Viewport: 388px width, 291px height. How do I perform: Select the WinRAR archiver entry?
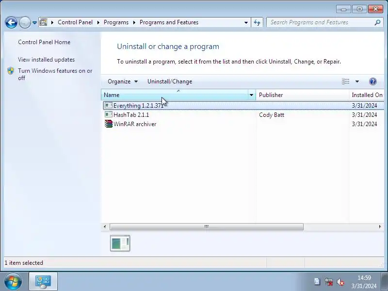(243, 124)
